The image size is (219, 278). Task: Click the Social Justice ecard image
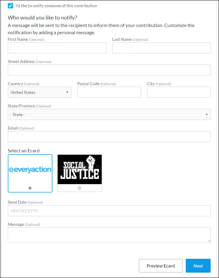tap(80, 169)
